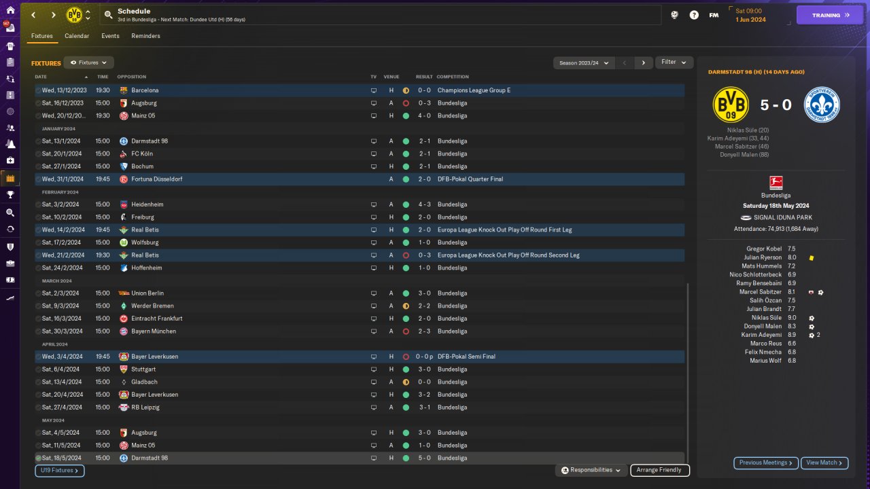The height and width of the screenshot is (489, 870).
Task: Click Signal Iduna Park stadium name
Action: point(783,217)
